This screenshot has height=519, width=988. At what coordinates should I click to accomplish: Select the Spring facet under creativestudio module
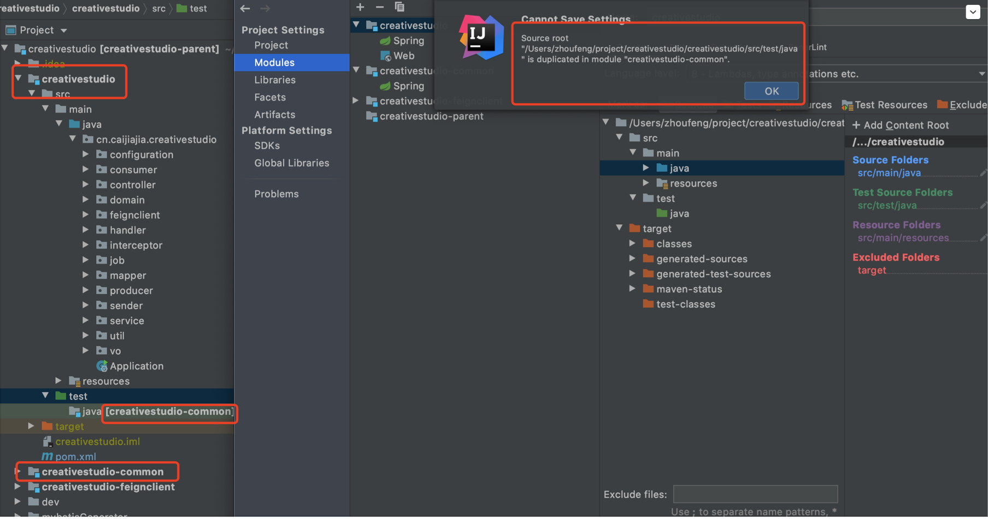[407, 40]
